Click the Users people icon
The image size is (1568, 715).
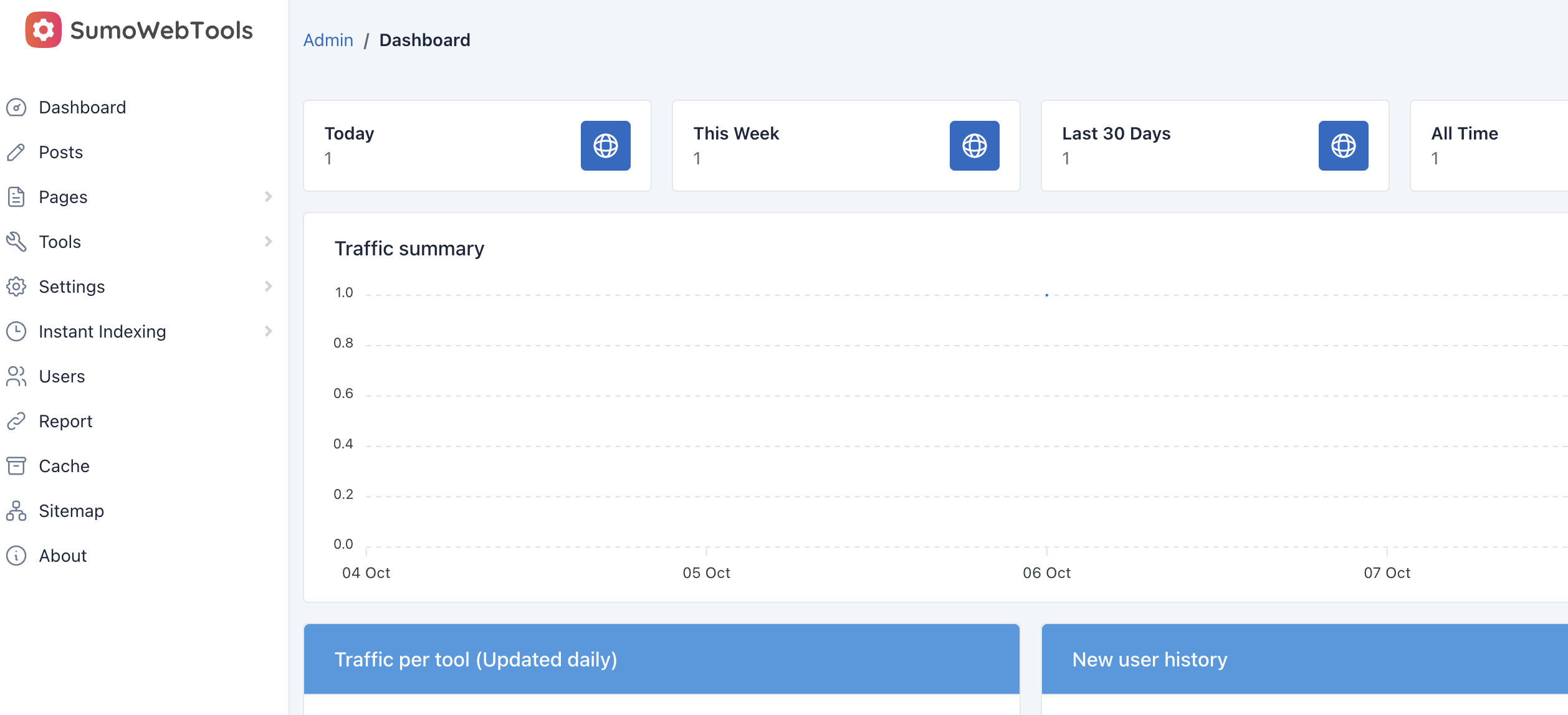point(16,377)
